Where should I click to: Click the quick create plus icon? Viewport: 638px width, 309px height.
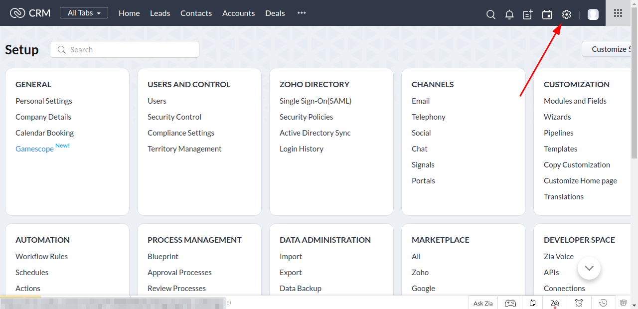pyautogui.click(x=528, y=14)
